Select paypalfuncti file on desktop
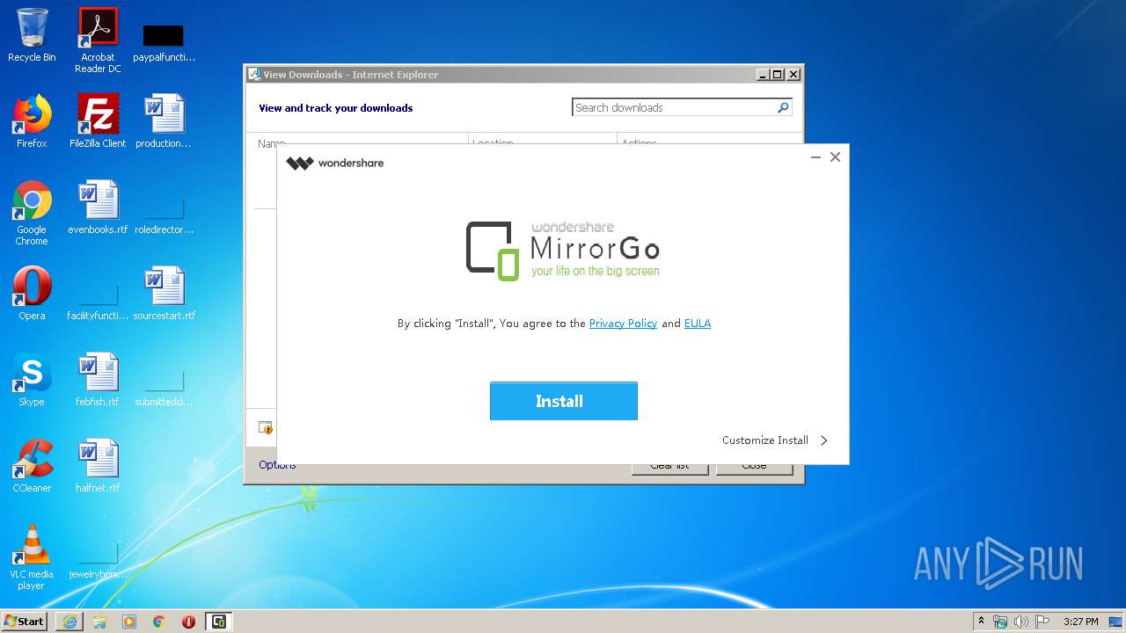The image size is (1126, 633). (x=164, y=40)
